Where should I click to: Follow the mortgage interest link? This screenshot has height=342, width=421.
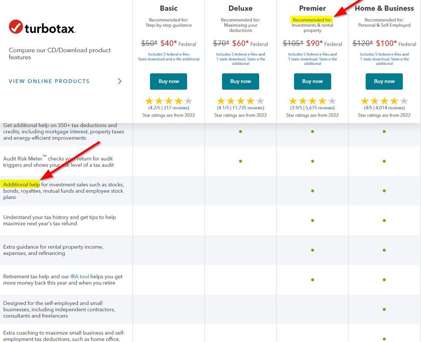point(64,132)
